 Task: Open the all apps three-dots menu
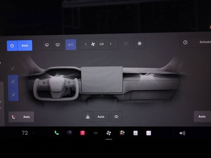[96, 133]
